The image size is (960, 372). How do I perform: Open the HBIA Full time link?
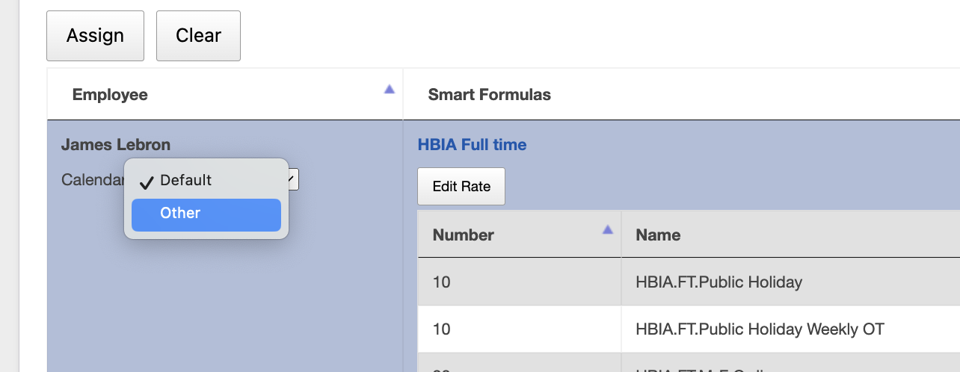(x=472, y=145)
